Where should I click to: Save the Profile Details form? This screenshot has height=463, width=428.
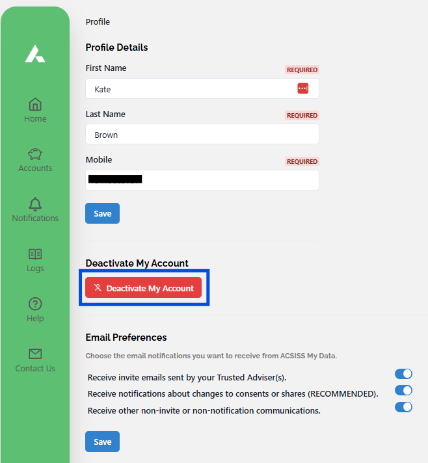coord(102,213)
